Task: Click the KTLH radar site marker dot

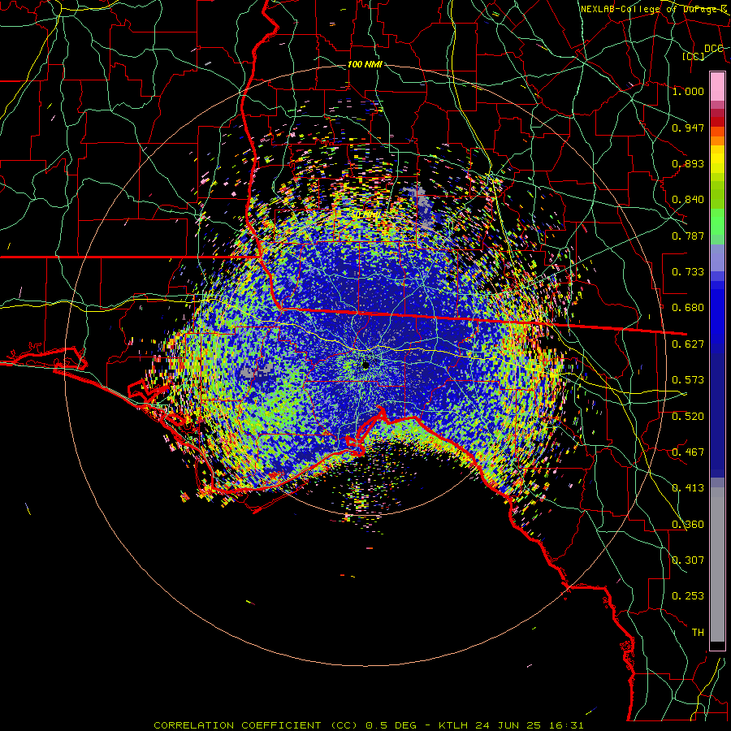Action: 365,365
